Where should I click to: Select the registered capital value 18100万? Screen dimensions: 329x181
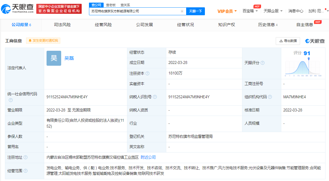[x=175, y=73]
